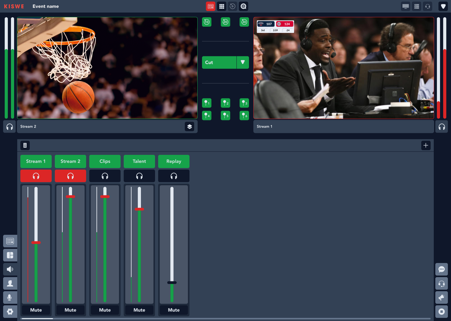Toggle headphone monitor for Clips channel
The image size is (451, 321).
105,176
